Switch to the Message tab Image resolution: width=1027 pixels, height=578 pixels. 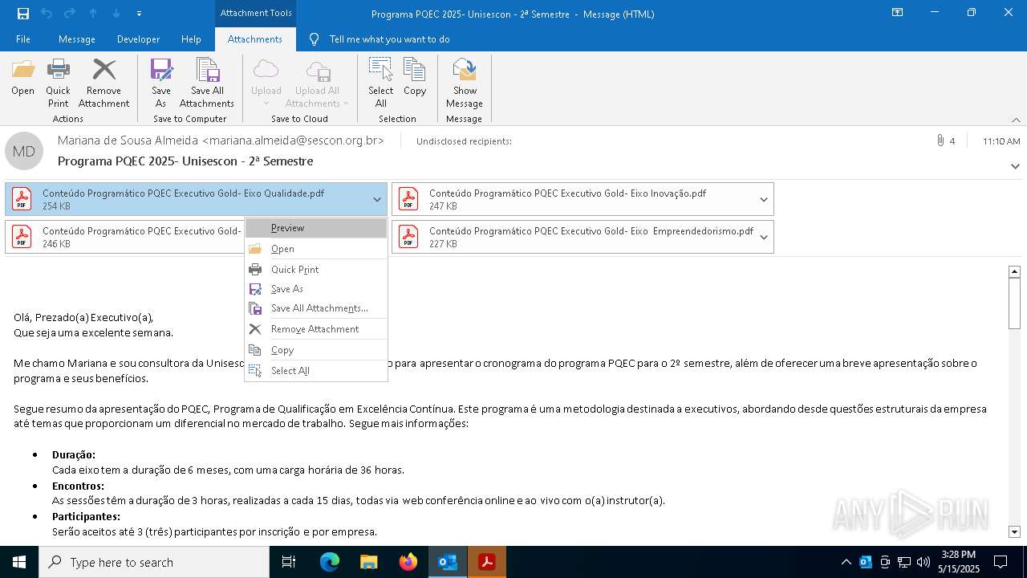(77, 39)
